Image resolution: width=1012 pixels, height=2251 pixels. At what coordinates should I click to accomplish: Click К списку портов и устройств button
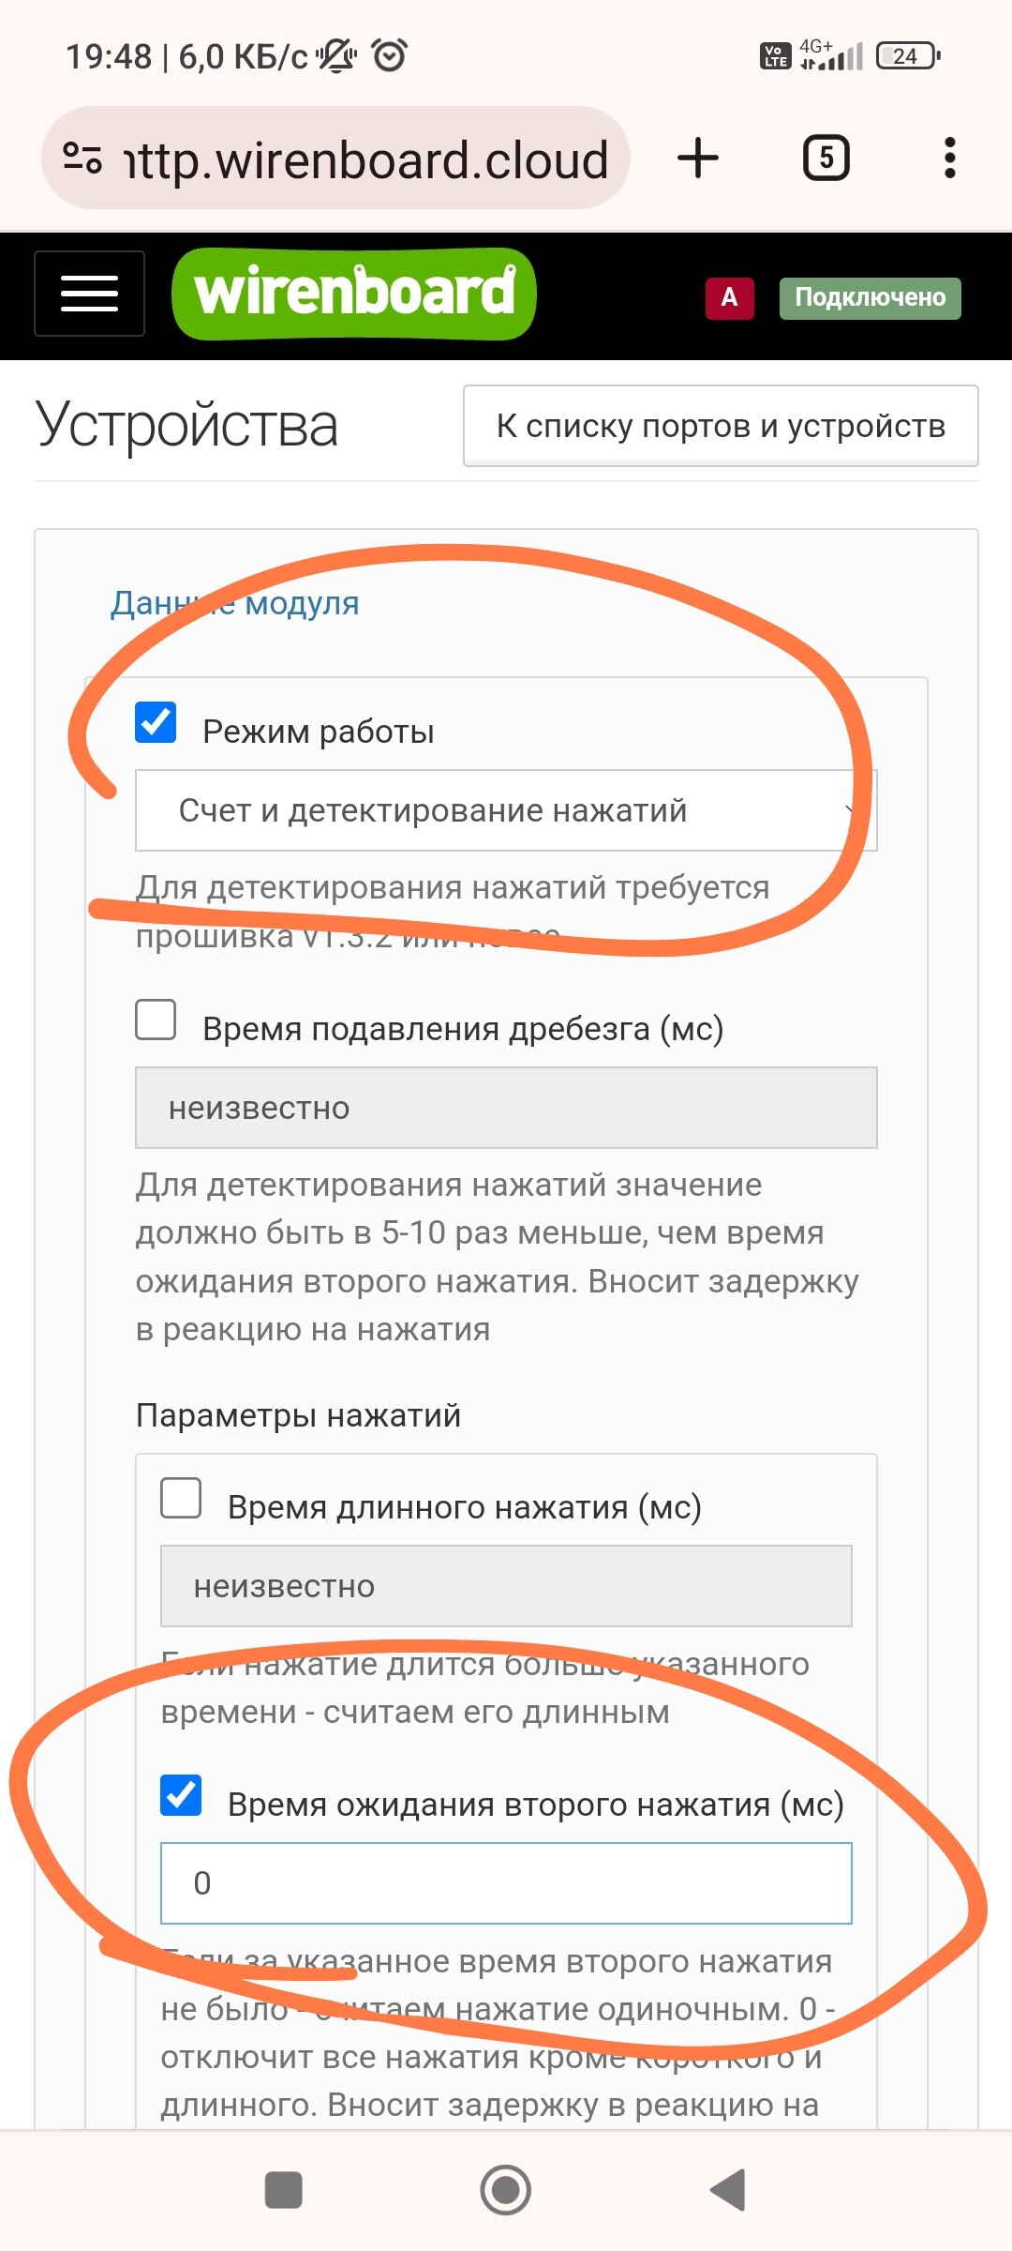click(x=721, y=426)
